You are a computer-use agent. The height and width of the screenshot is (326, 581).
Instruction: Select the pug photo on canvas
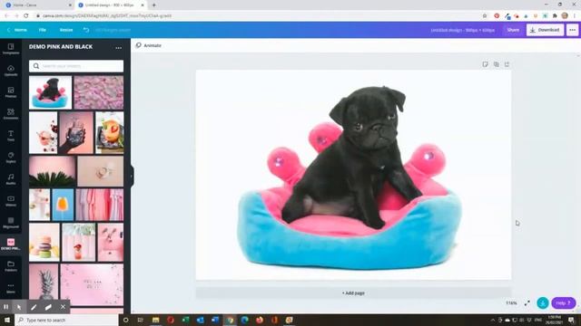(x=353, y=175)
